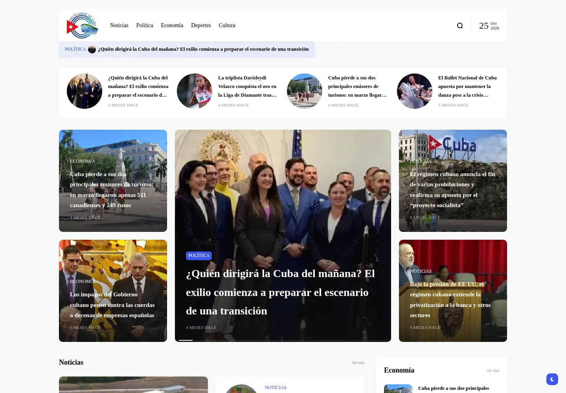The image size is (566, 393).
Task: Open the Noticias section heading
Action: (71, 362)
